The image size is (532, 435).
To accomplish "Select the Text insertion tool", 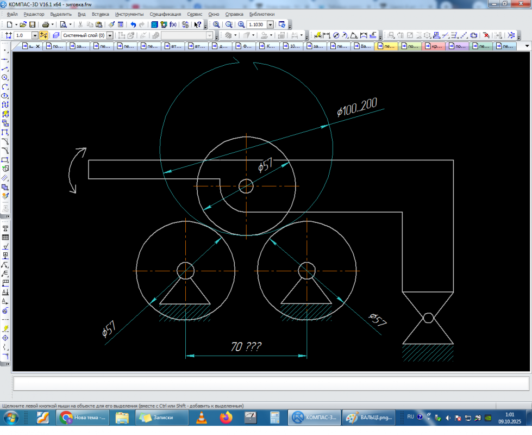I will pyautogui.click(x=5, y=228).
